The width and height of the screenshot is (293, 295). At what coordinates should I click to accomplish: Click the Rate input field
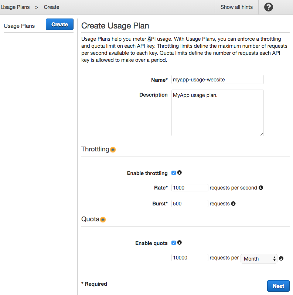(190, 188)
